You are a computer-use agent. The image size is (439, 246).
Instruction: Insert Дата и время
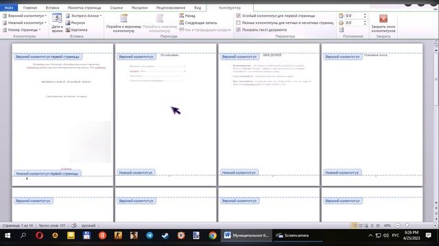[x=57, y=23]
